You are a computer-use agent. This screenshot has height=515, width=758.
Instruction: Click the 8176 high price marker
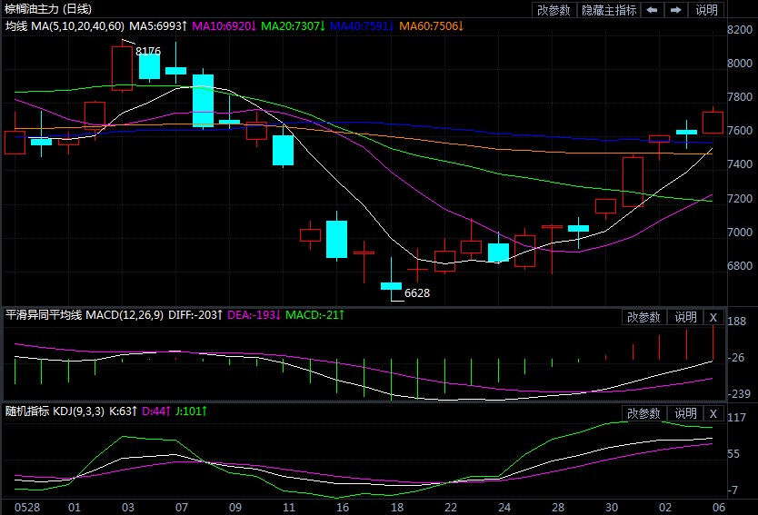(x=148, y=52)
